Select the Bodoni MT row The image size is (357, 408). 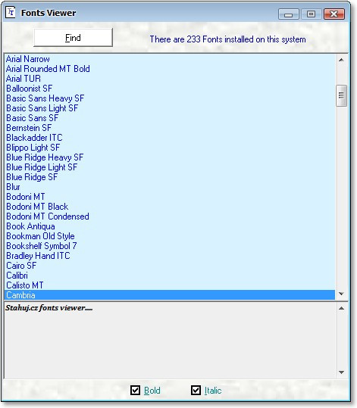(170, 197)
